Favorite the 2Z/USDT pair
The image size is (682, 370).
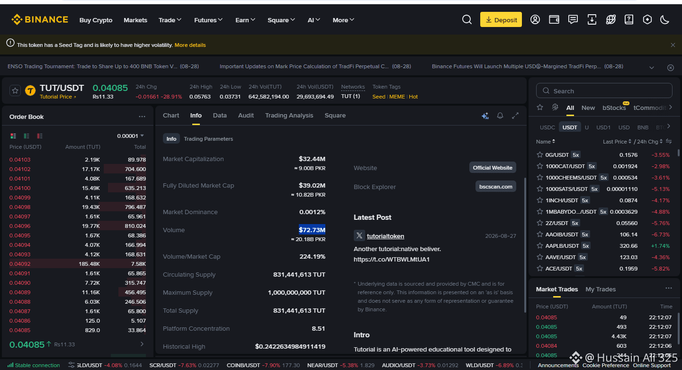click(x=539, y=223)
